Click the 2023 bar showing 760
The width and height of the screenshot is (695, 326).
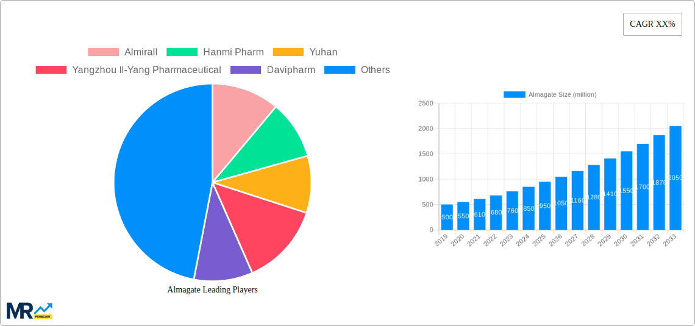click(512, 210)
